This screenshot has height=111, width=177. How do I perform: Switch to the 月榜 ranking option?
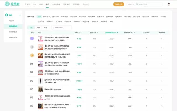(45, 27)
